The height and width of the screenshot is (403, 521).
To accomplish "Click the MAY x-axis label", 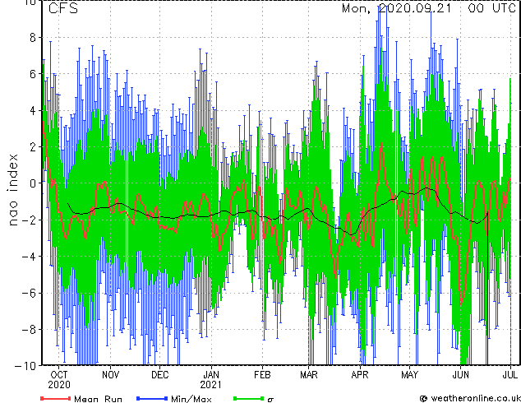I will click(409, 375).
